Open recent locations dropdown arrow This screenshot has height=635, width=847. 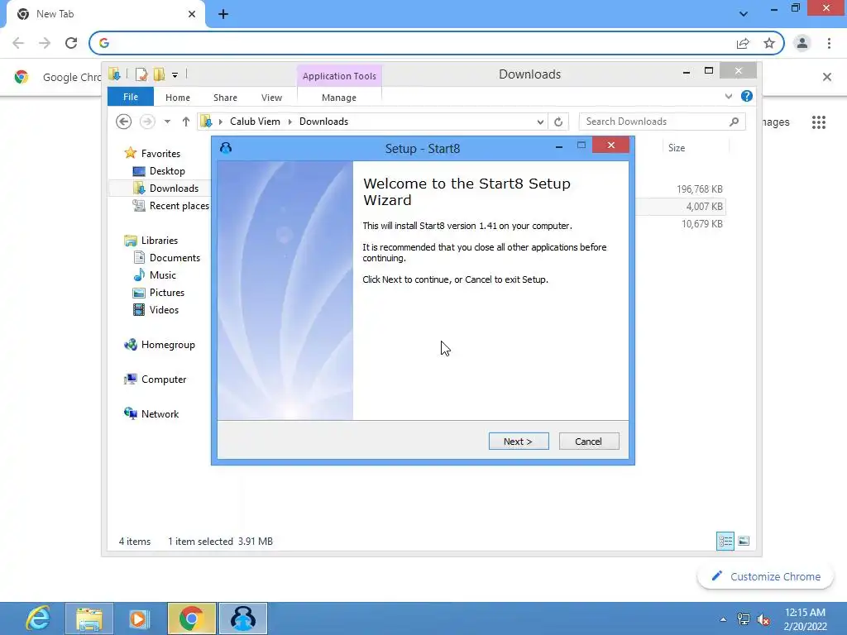coord(167,122)
